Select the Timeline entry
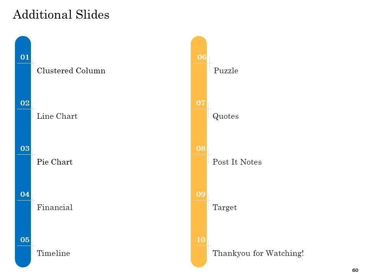367x275 pixels. coord(53,253)
